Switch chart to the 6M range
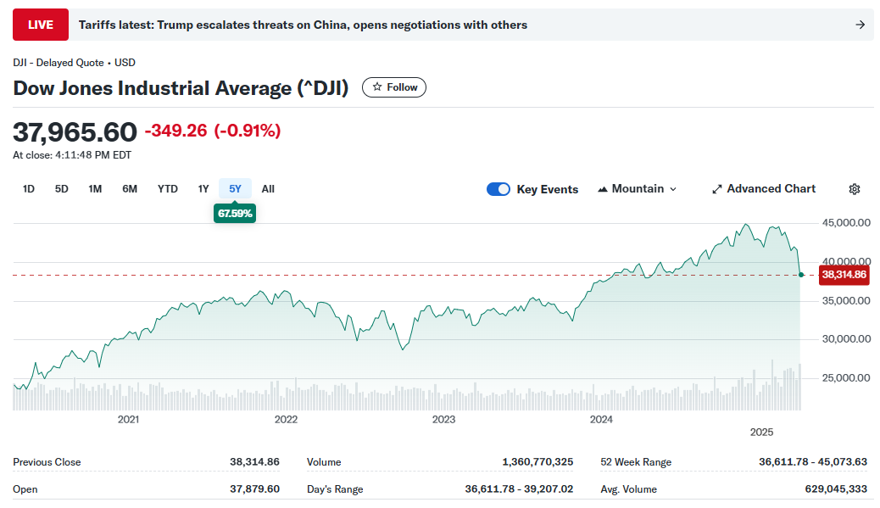The width and height of the screenshot is (880, 508). coord(130,189)
